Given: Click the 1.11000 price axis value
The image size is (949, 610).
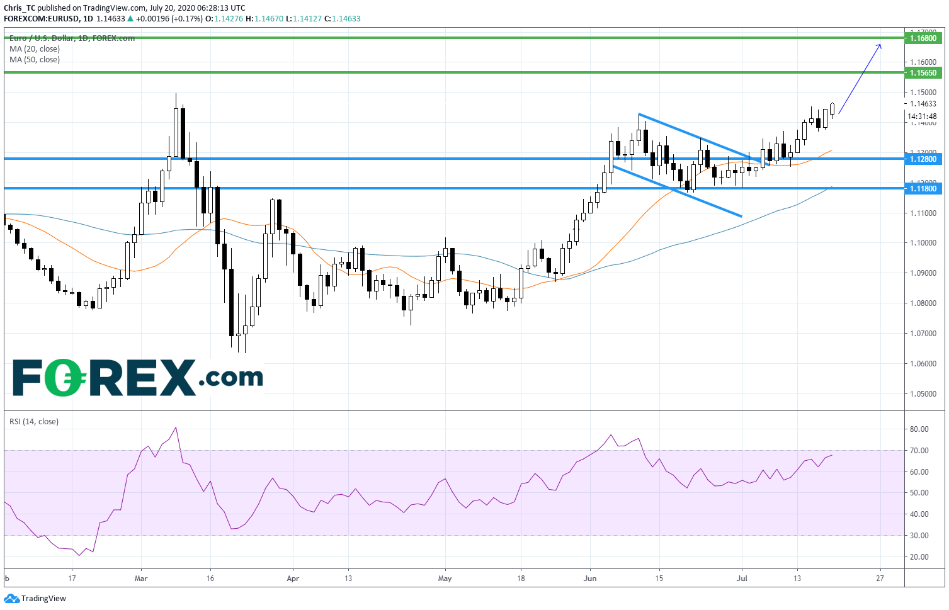Looking at the screenshot, I should 923,213.
